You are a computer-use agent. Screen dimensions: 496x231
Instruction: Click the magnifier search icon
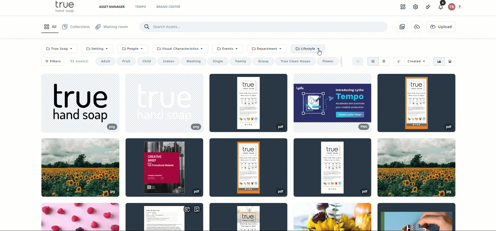point(147,27)
